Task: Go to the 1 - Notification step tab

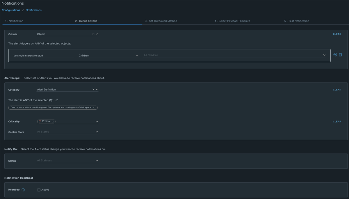Action: [14, 21]
